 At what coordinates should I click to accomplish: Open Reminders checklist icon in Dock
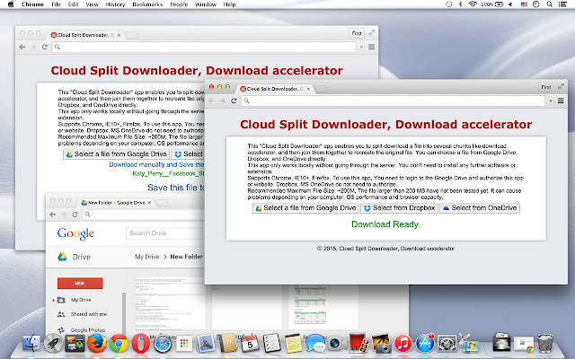click(x=271, y=343)
